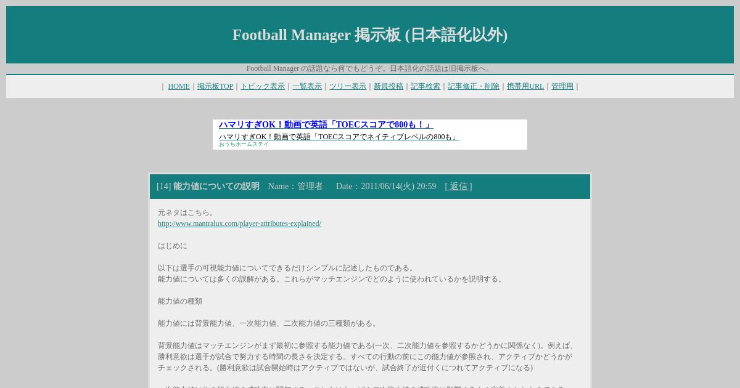Open 管理用 admin link
Image resolution: width=740 pixels, height=388 pixels.
tap(562, 87)
